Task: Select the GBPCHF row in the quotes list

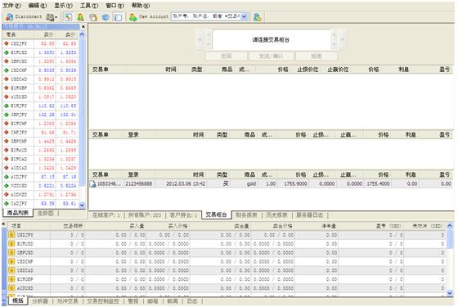Action: click(41, 141)
